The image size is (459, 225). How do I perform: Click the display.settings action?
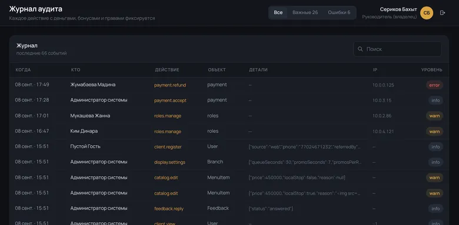click(x=170, y=162)
